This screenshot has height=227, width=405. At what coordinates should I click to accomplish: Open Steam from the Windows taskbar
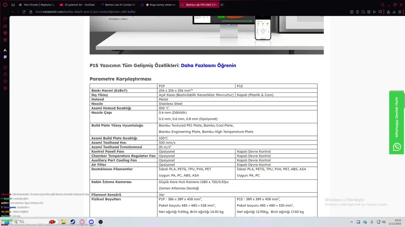[72, 222]
